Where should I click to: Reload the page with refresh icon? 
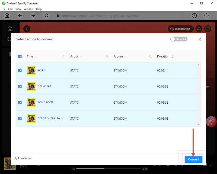46,15
